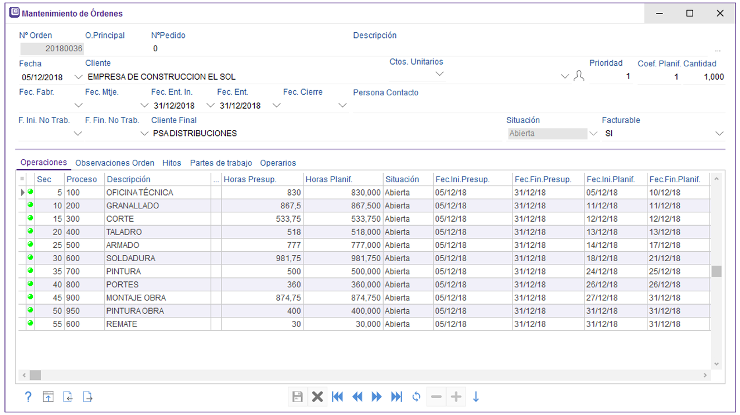Screen dimensions: 740x415
Task: Open the Ctos. Unitarios dropdown
Action: point(439,74)
